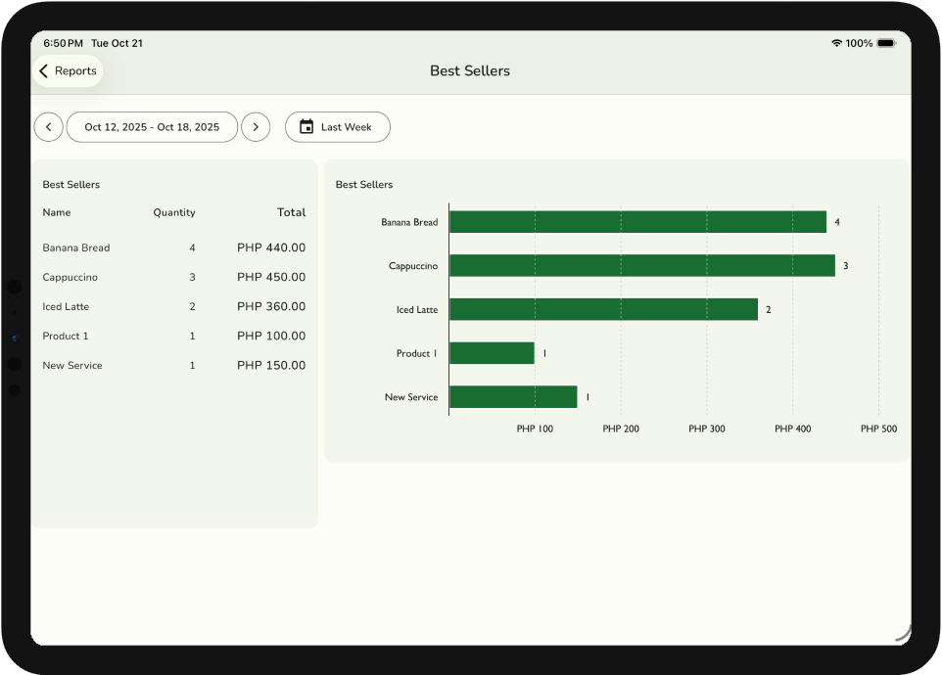This screenshot has width=942, height=675.
Task: Open the Oct 12 - Oct 18 date range picker
Action: pyautogui.click(x=152, y=127)
